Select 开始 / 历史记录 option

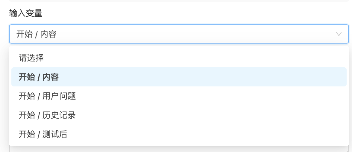pos(179,115)
